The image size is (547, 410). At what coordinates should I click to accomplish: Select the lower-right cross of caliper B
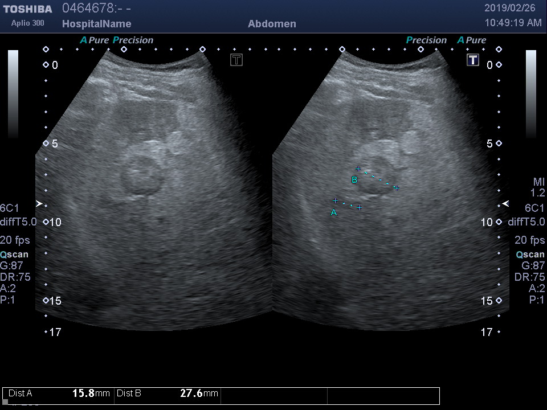coord(396,187)
